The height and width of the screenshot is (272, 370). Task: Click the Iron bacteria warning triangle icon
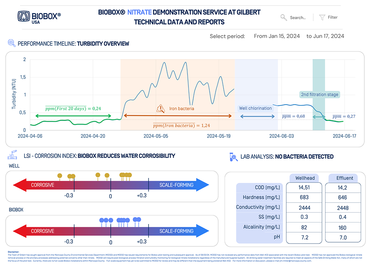point(160,109)
